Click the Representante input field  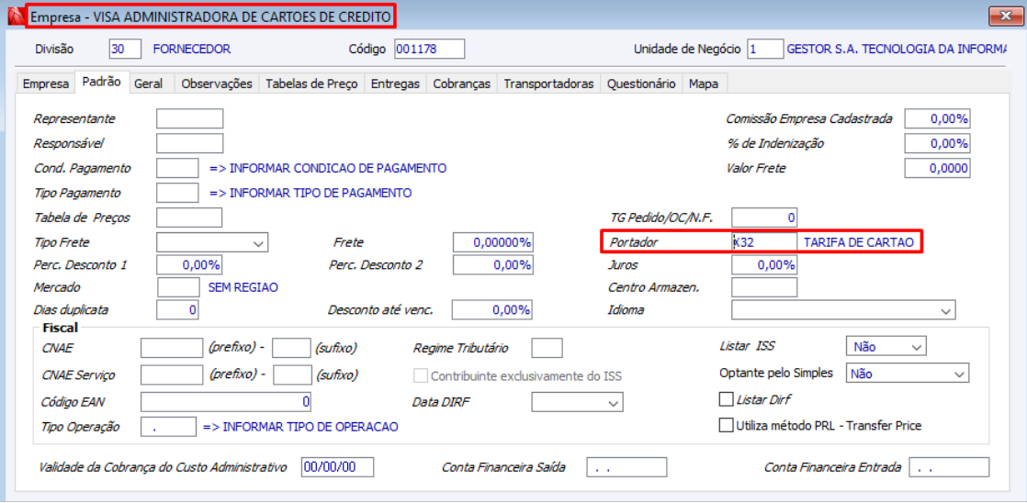(x=190, y=118)
